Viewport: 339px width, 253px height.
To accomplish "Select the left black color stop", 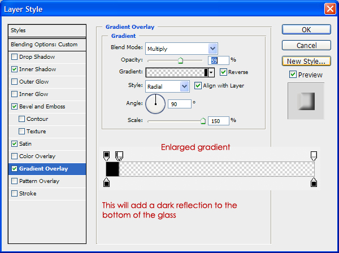I will (106, 182).
